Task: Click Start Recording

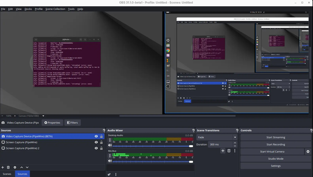Action: coord(276,144)
